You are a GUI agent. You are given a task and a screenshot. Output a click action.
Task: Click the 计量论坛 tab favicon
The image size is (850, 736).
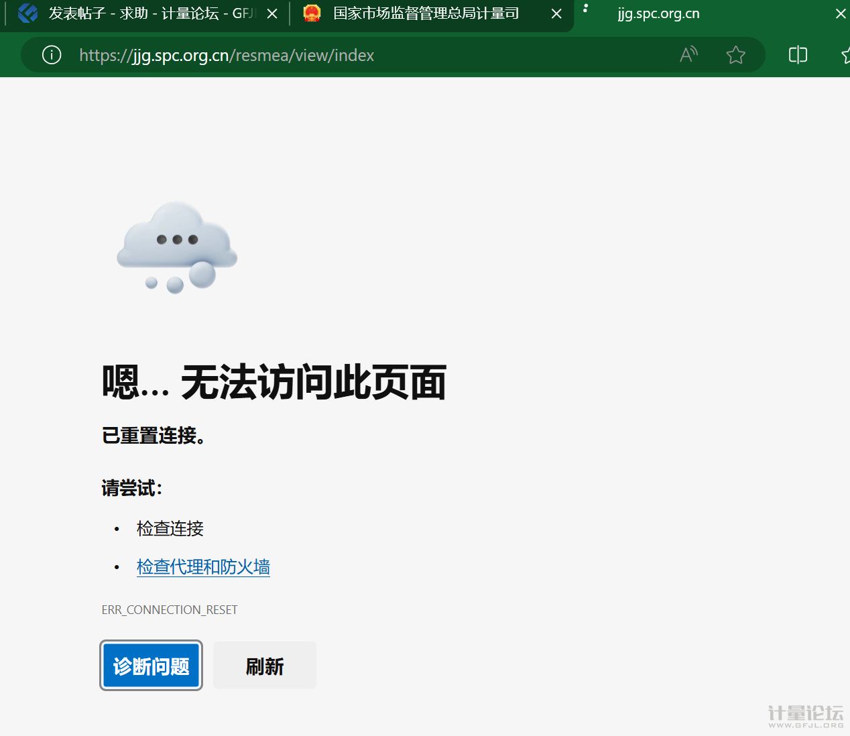(x=27, y=13)
